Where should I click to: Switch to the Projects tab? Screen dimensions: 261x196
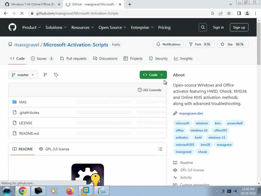coord(133,58)
